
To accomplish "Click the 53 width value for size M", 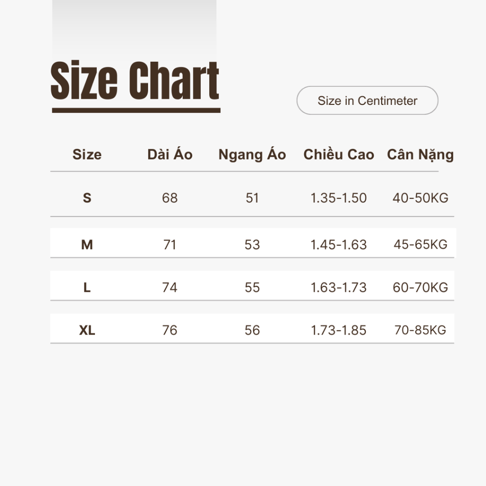I will [252, 245].
